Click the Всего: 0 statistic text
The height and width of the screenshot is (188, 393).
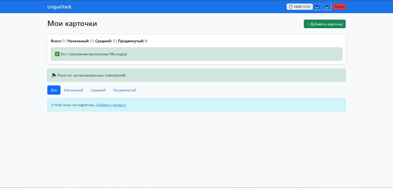58,41
